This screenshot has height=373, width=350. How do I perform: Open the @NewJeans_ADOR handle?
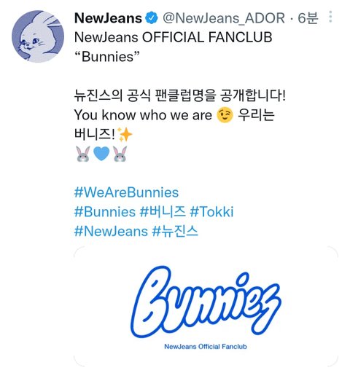[224, 18]
